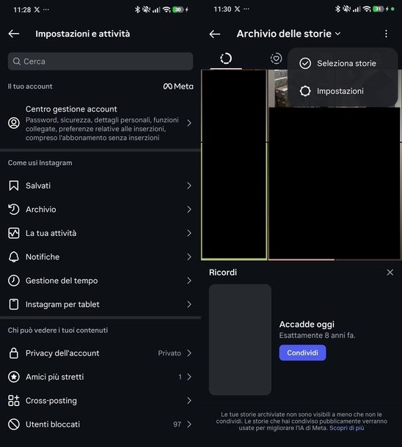Viewport: 402px width, 447px height.
Task: Click Amici più stretti star icon
Action: coord(14,377)
